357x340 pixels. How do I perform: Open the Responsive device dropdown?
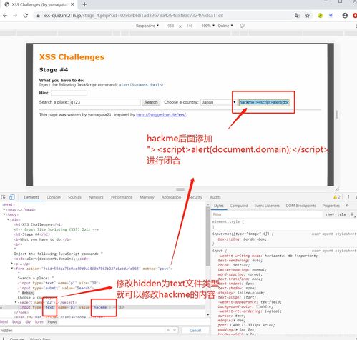pyautogui.click(x=147, y=26)
